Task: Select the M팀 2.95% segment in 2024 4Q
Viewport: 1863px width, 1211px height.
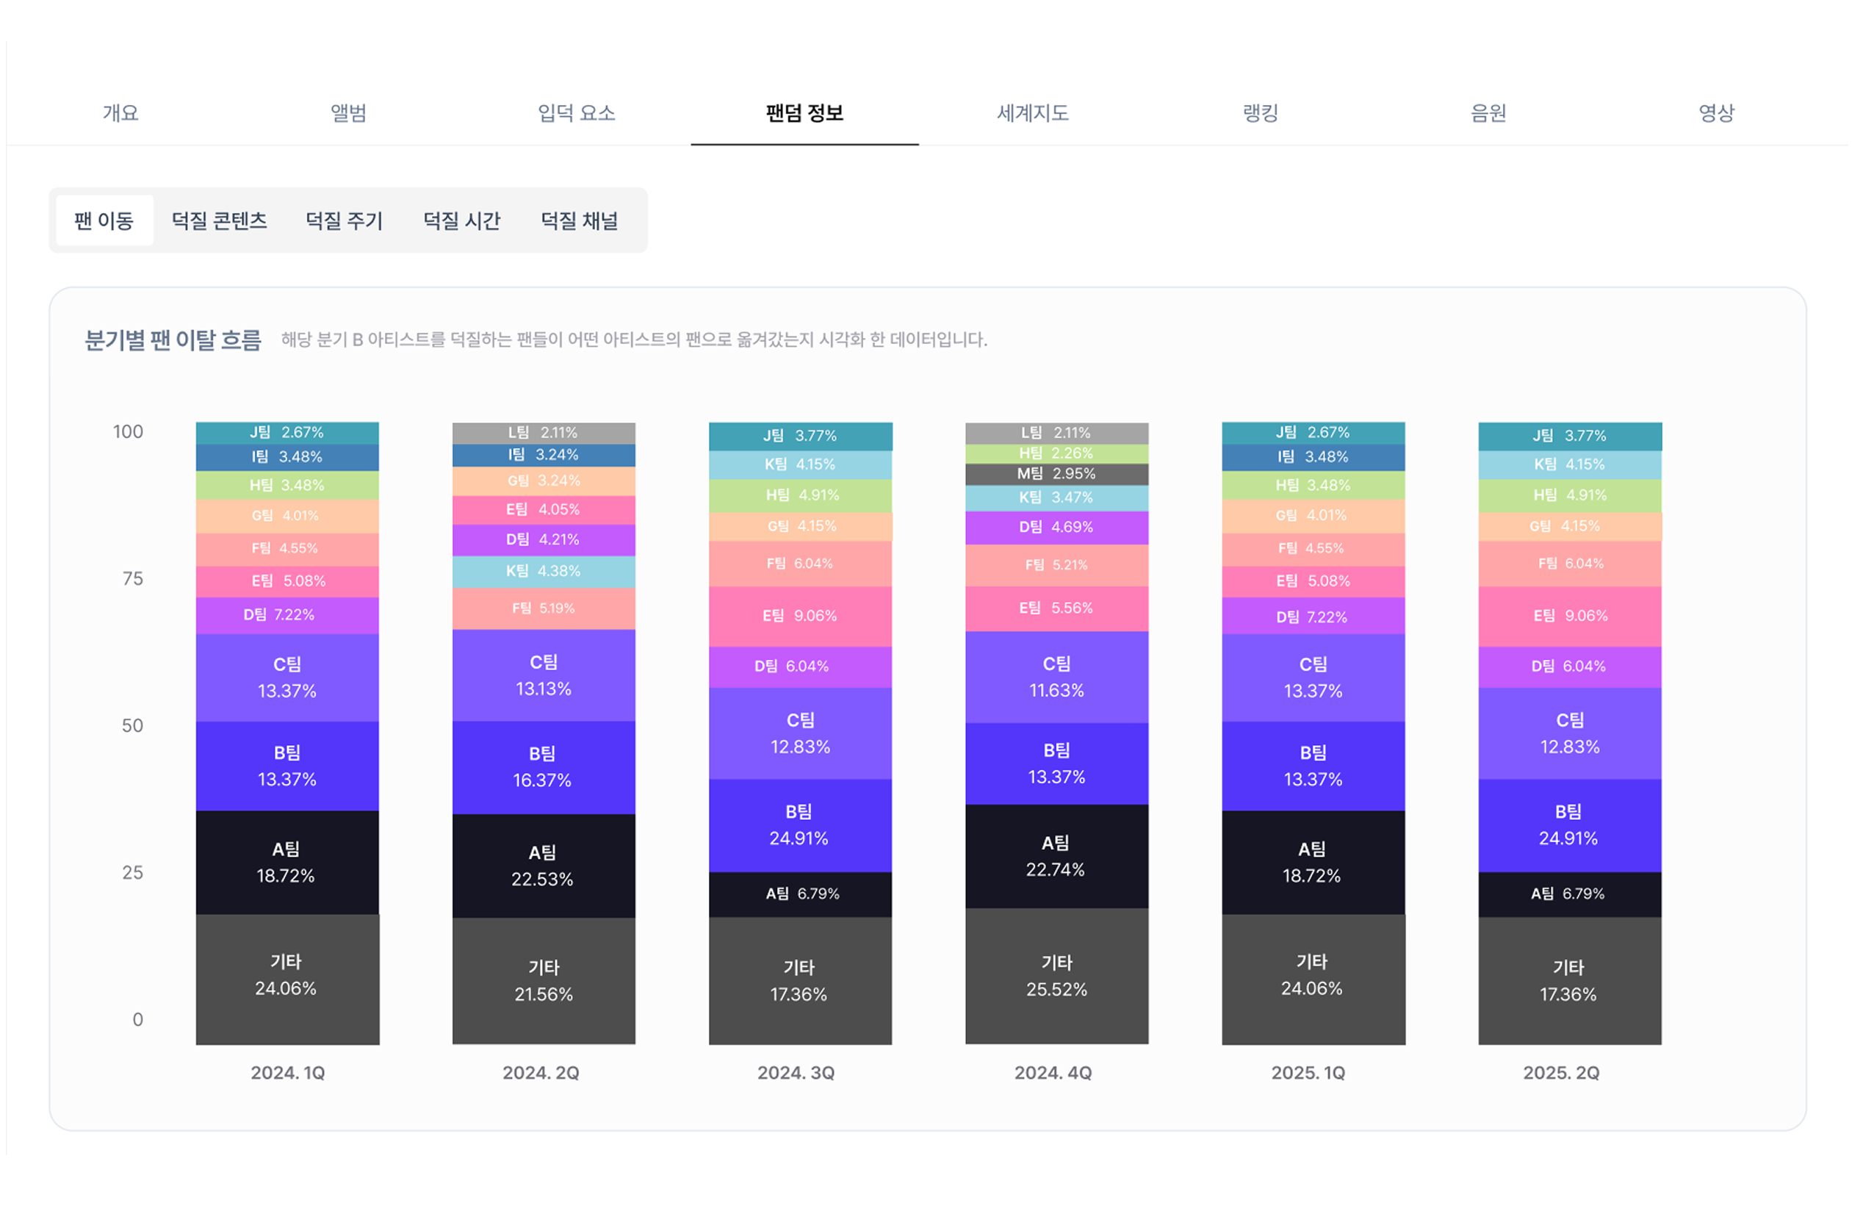Action: 1056,473
